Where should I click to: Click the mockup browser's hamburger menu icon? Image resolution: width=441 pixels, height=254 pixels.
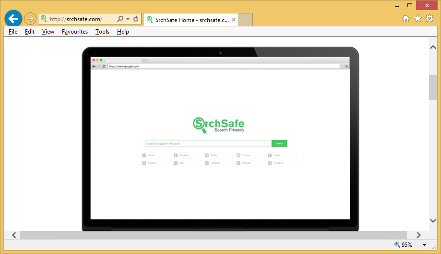coord(346,66)
